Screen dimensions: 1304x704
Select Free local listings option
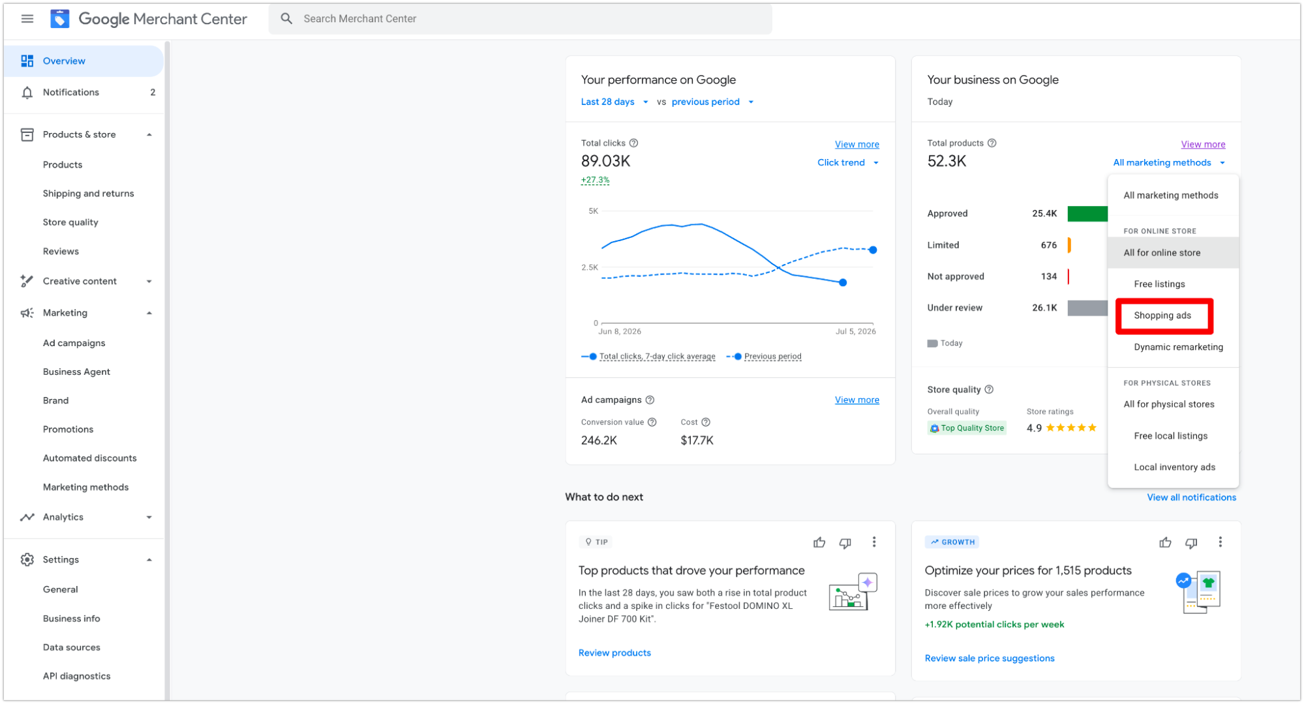pos(1173,436)
